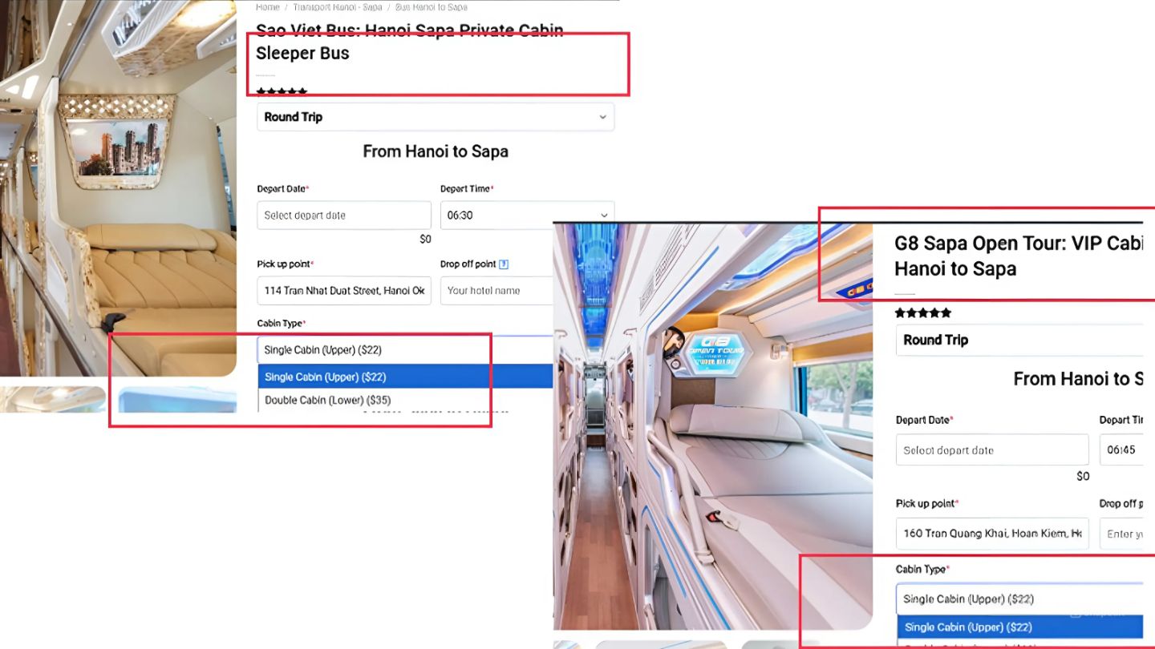The height and width of the screenshot is (649, 1155).
Task: Select highlighted Single Cabin (Upper) in Sao Viet list
Action: pos(326,377)
